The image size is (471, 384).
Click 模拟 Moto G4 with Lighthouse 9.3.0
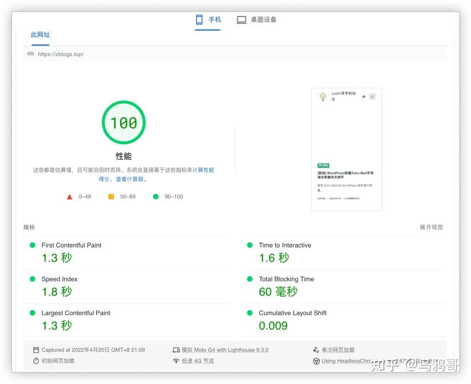point(225,350)
